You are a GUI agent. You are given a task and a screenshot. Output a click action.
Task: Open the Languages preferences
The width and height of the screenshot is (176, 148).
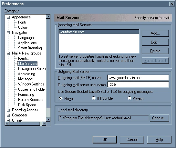(x=27, y=38)
